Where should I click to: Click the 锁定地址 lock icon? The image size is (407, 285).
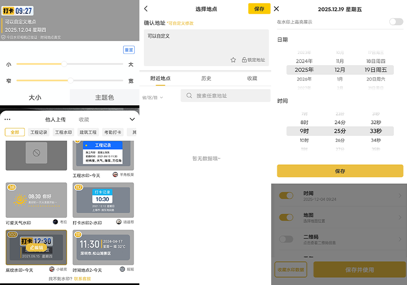click(244, 60)
